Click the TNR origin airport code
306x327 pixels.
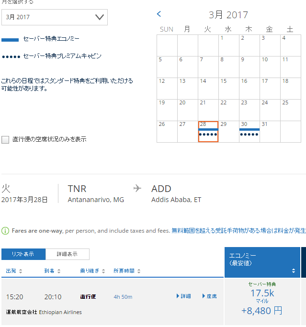77,189
